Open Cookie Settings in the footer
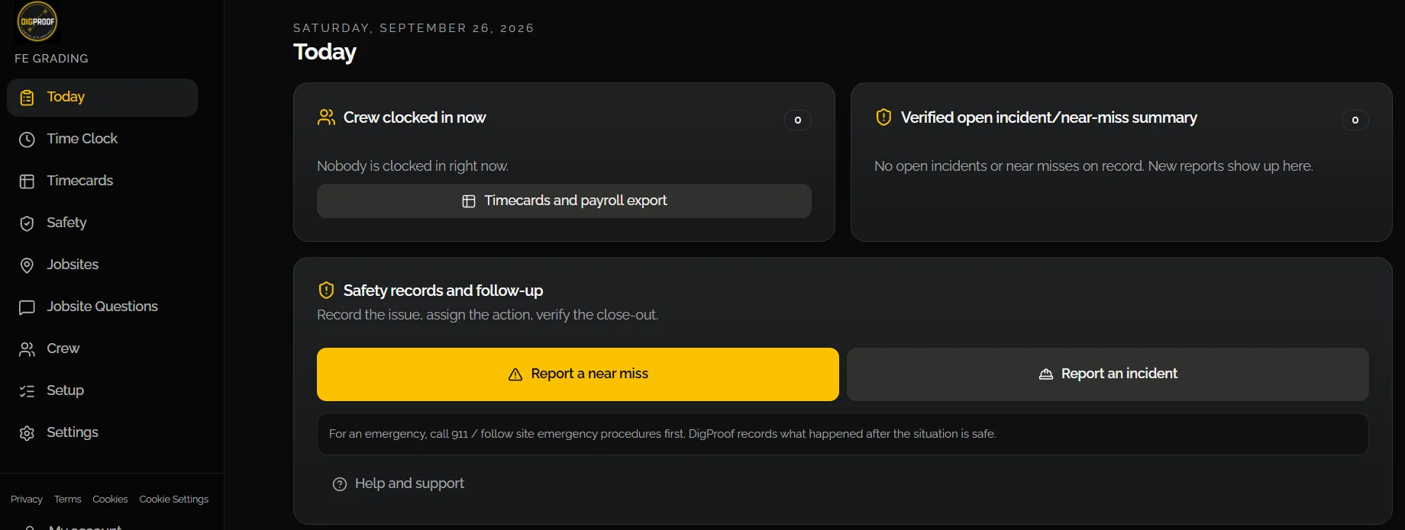The width and height of the screenshot is (1405, 530). [x=173, y=499]
